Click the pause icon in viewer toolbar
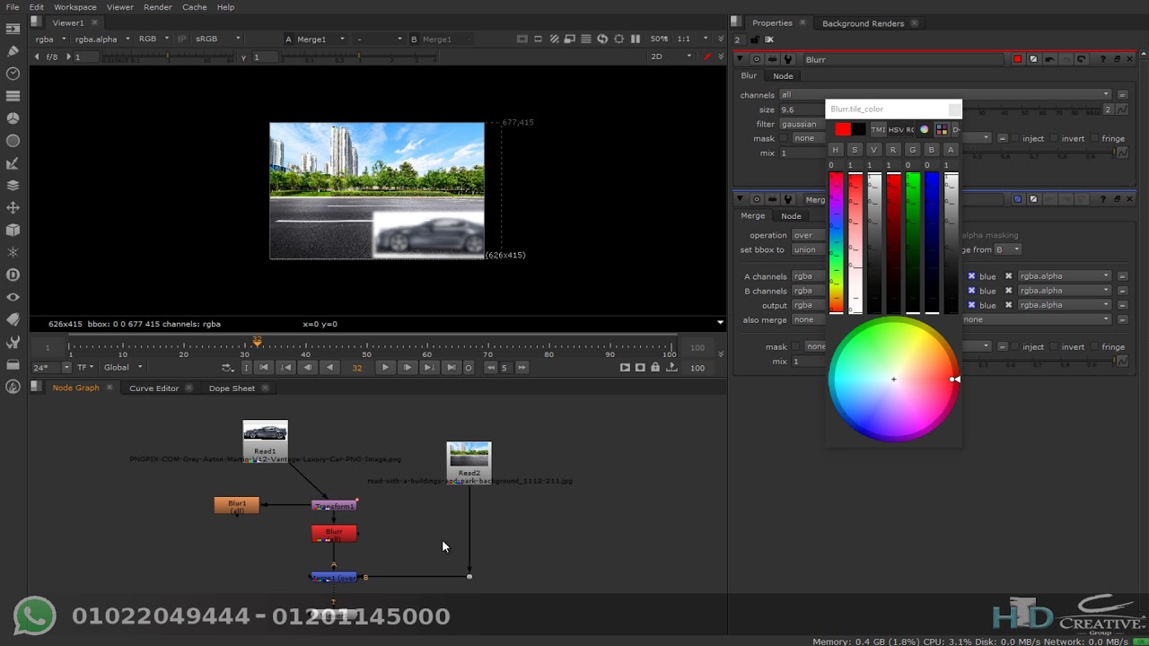 [x=636, y=39]
